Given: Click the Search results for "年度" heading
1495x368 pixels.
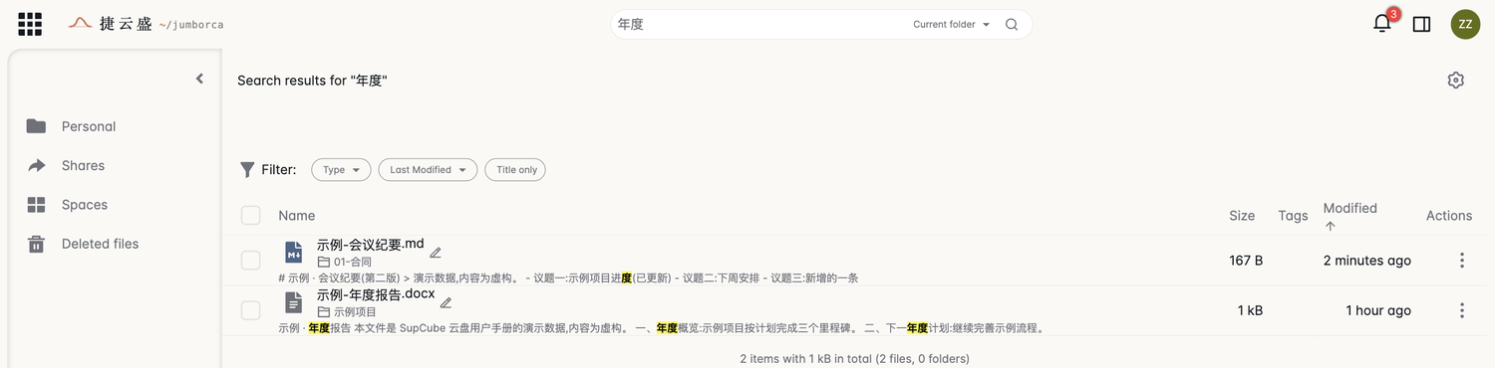Looking at the screenshot, I should click(312, 81).
